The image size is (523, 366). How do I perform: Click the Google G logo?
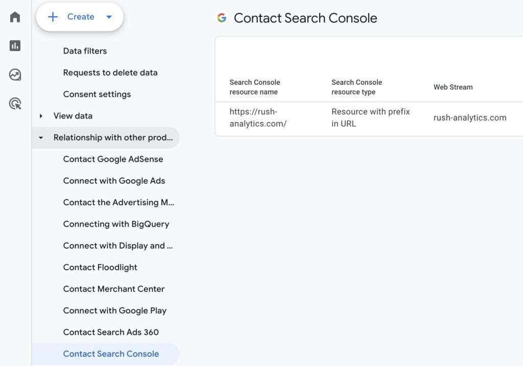pyautogui.click(x=222, y=18)
